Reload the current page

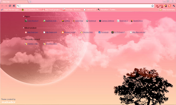[x=10, y=6]
